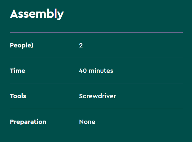The image size is (192, 142).
Task: Click the Assembly section heading
Action: pos(37,14)
